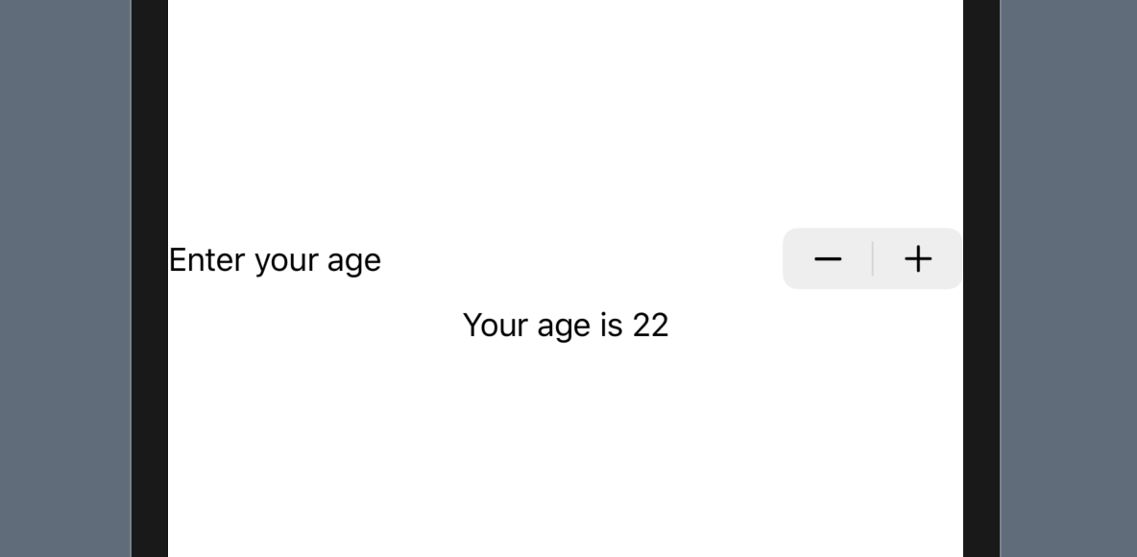Select the number 22 in the age text

[650, 325]
